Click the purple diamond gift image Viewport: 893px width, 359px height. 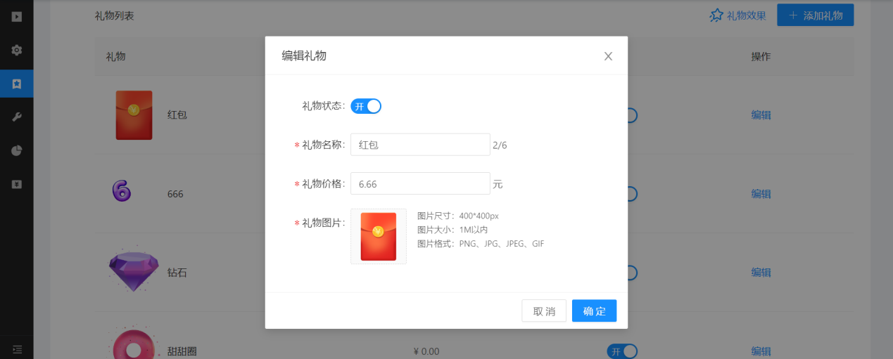134,270
